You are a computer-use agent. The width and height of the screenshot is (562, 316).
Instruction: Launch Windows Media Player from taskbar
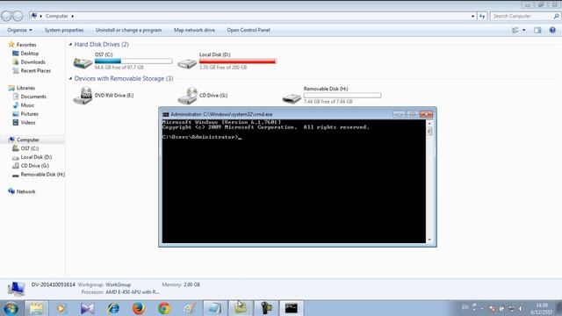click(61, 308)
